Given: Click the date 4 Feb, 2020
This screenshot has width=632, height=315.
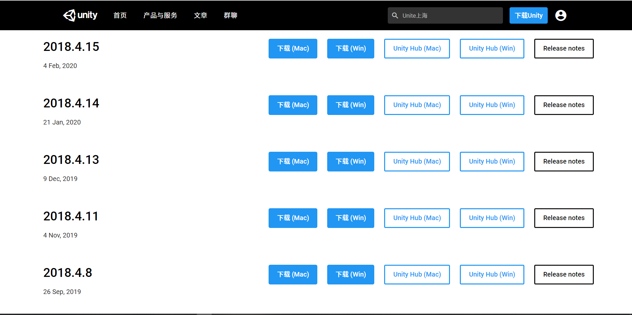Looking at the screenshot, I should pos(60,66).
